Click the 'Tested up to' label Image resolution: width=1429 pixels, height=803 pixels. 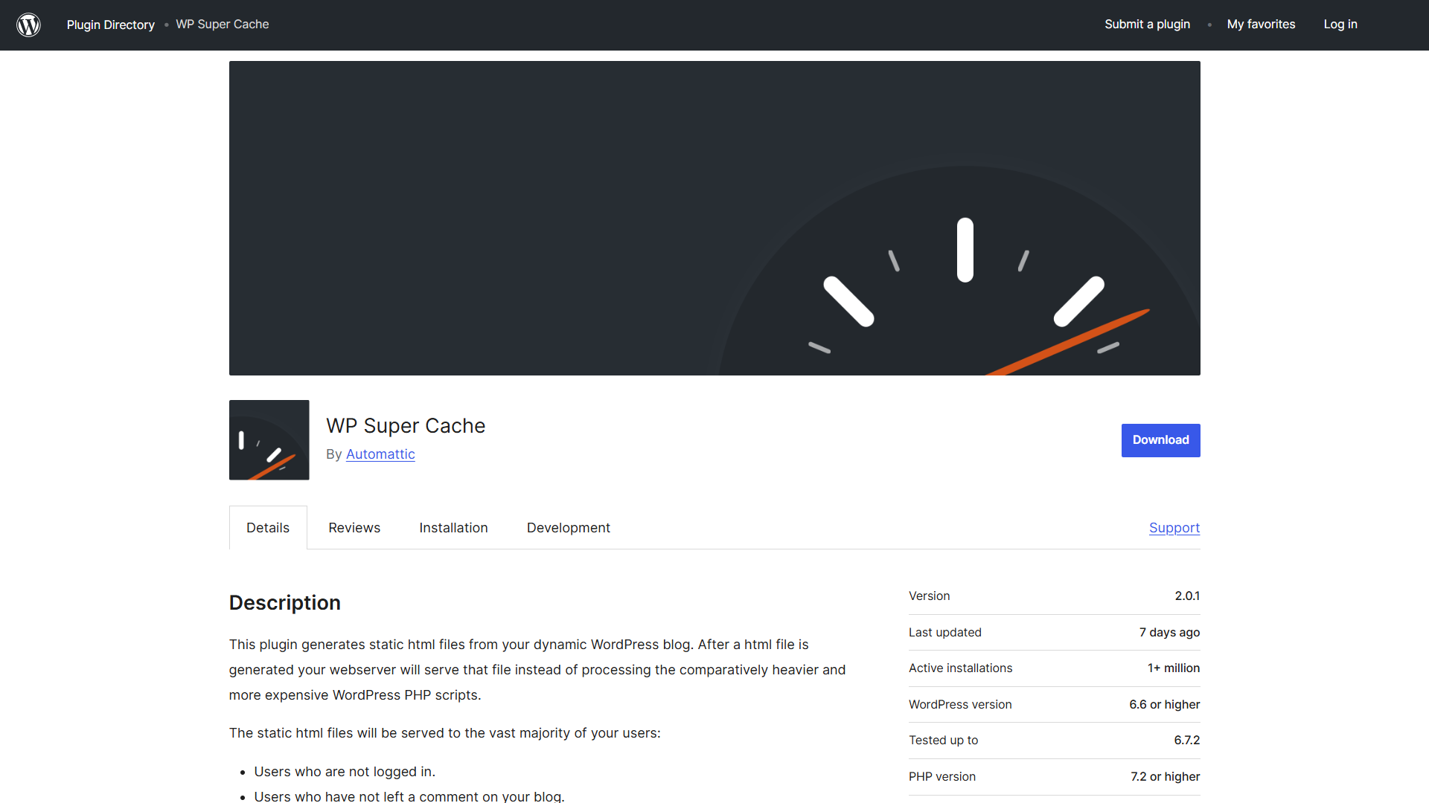[944, 741]
